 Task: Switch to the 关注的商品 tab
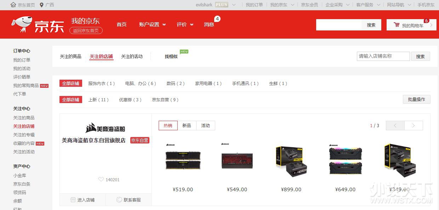pyautogui.click(x=70, y=56)
